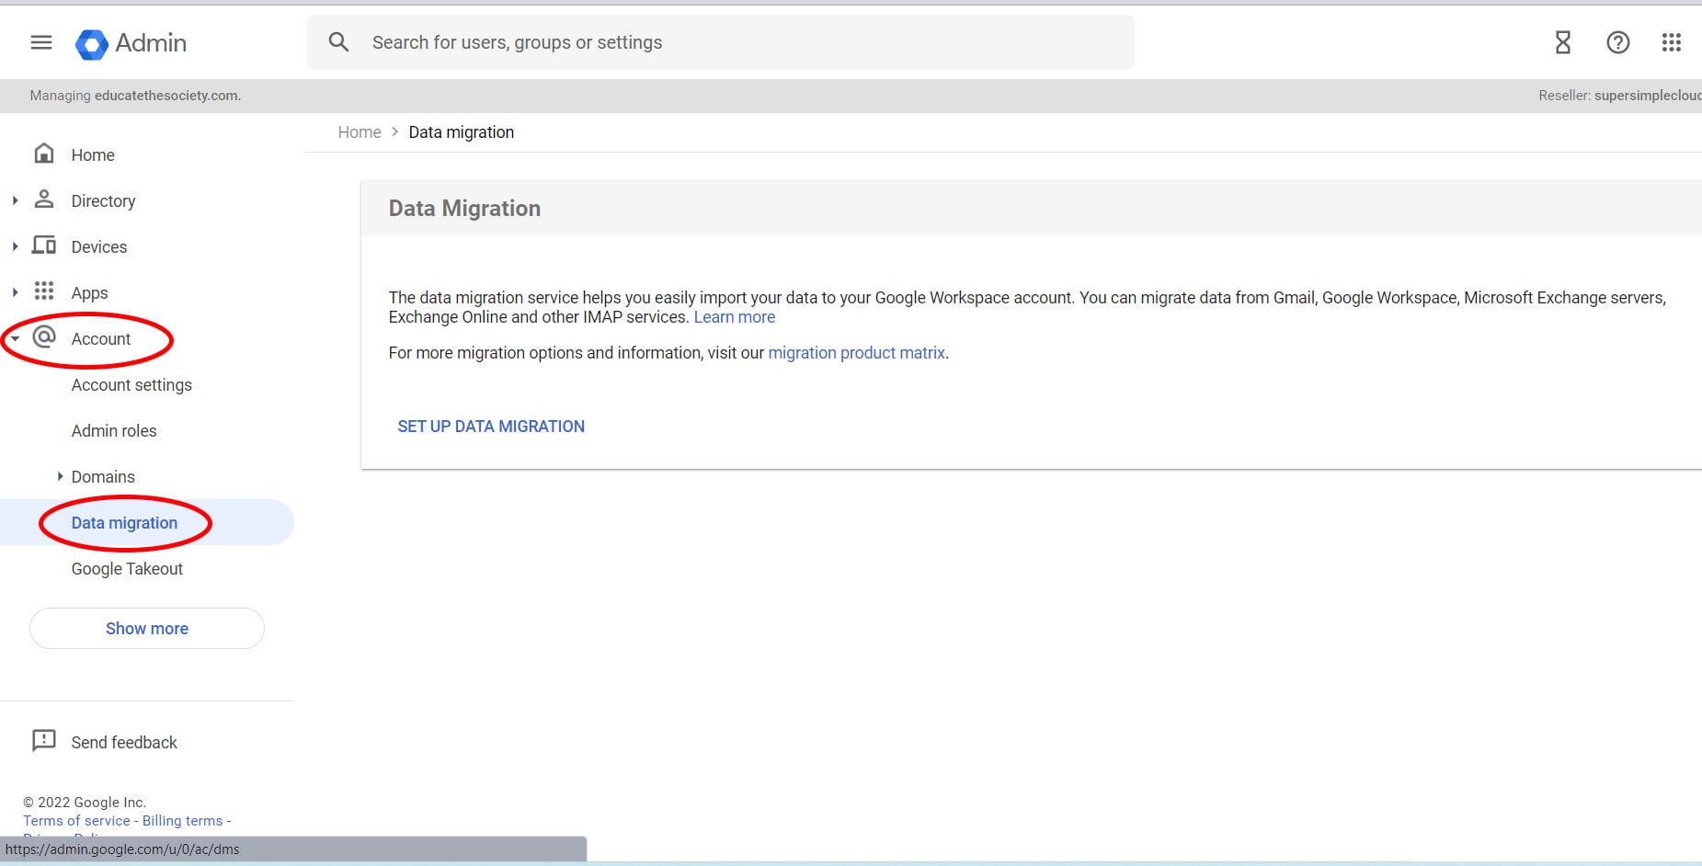Click the Account @ icon
Viewport: 1702px width, 866px height.
44,337
